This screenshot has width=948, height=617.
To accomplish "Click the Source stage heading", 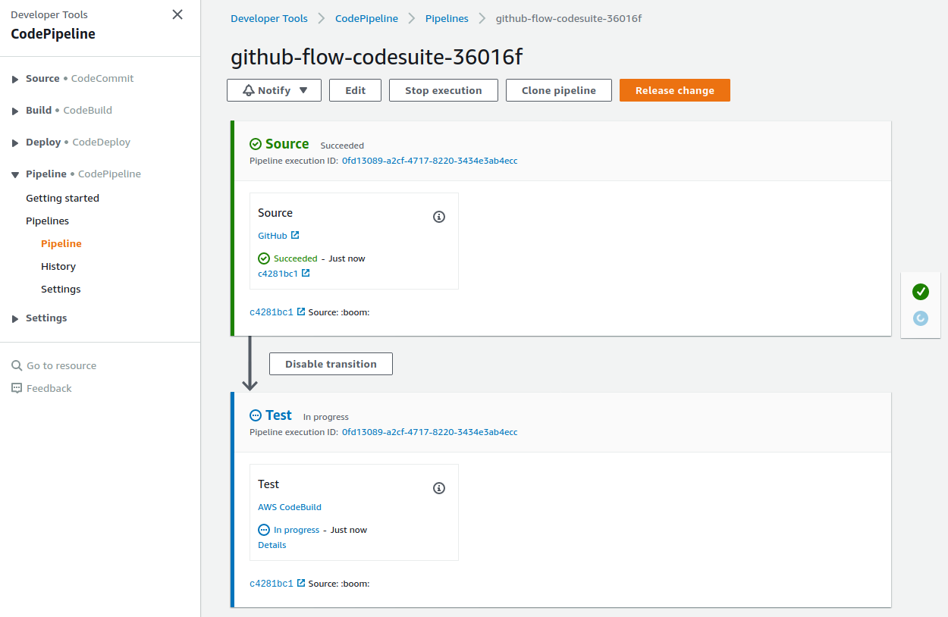I will pos(287,144).
